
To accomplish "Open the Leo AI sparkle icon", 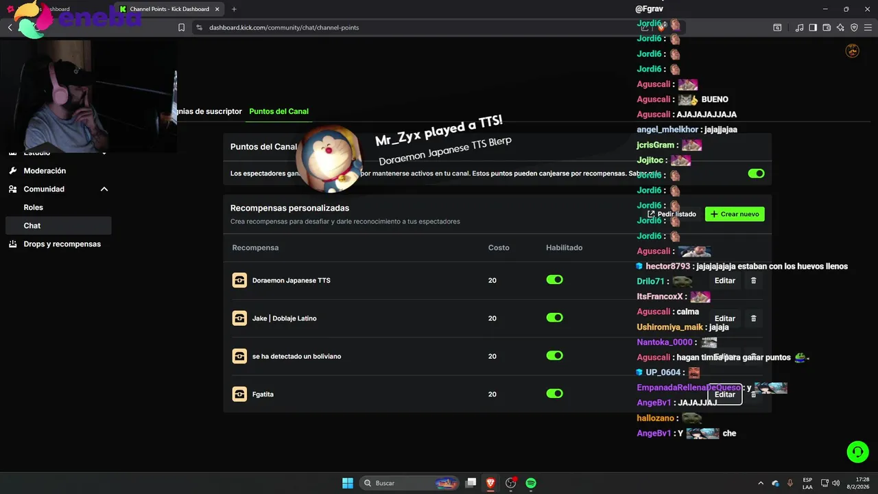I will [x=840, y=27].
